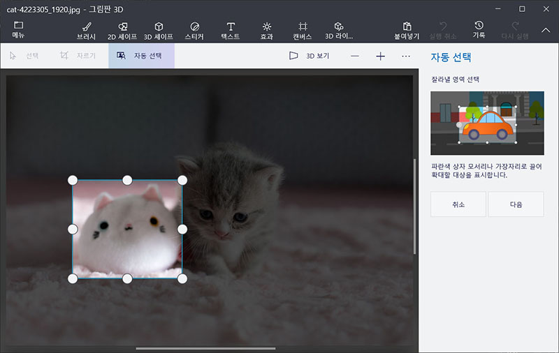Open the 스티커 sticker panel
This screenshot has width=559, height=353.
194,31
